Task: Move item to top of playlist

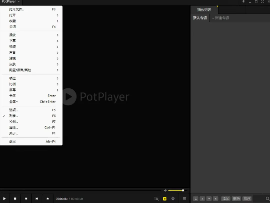Action: 196,199
